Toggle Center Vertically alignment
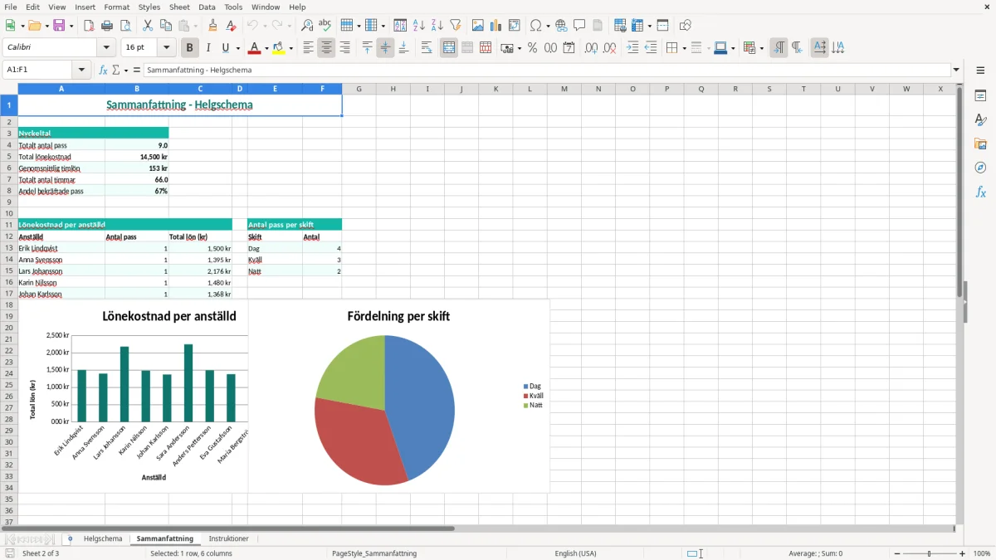The height and width of the screenshot is (560, 996). pos(385,48)
